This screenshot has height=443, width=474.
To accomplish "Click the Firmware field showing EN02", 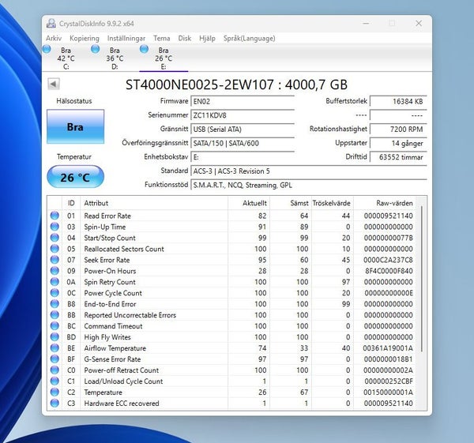I will click(x=243, y=101).
